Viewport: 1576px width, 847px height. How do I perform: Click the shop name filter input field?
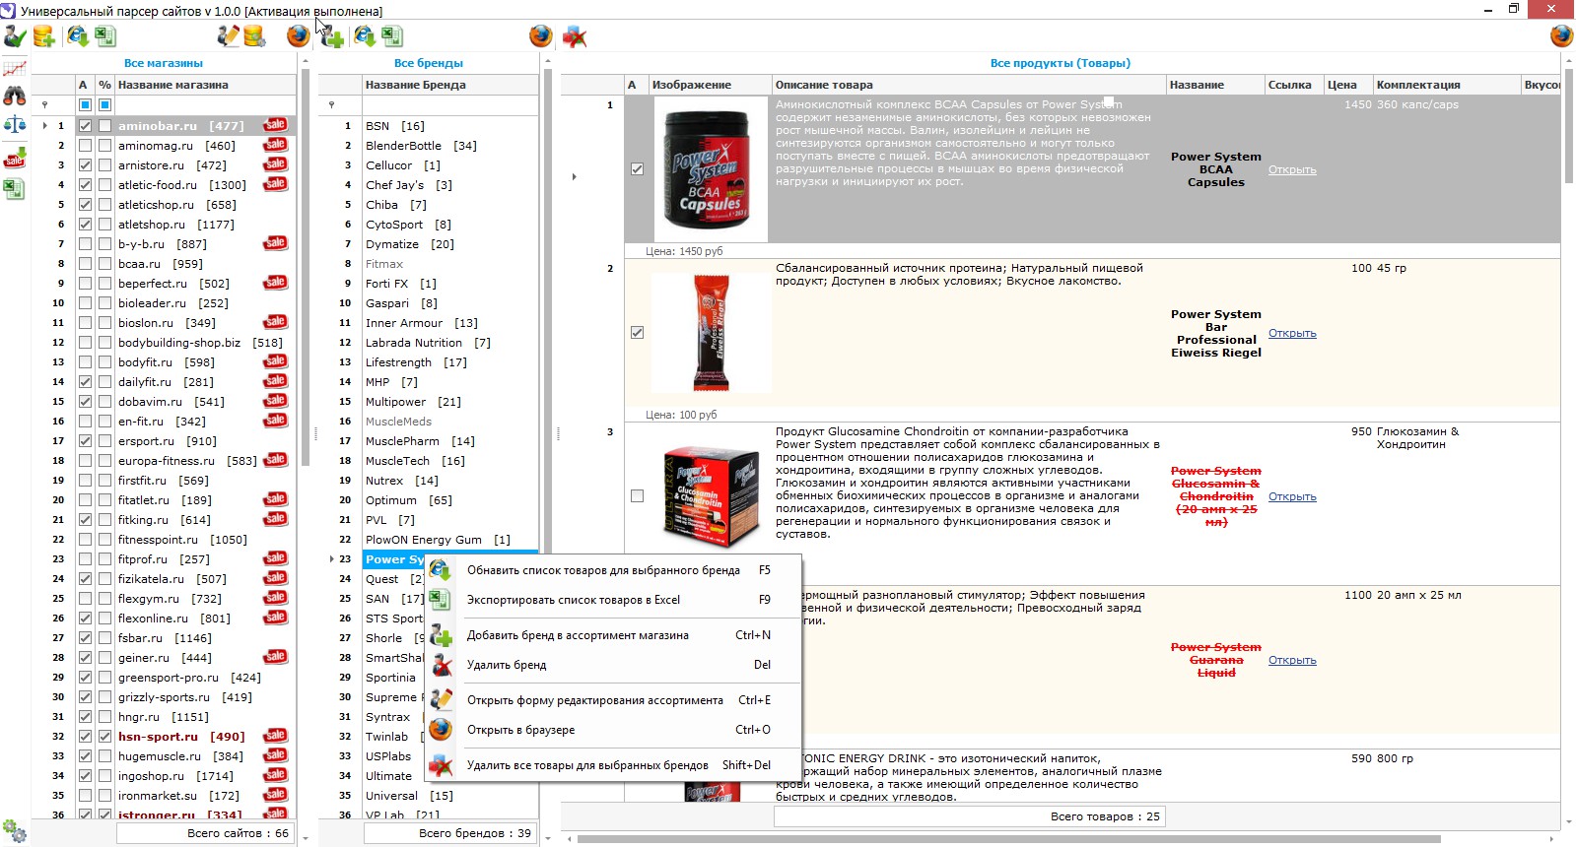tap(204, 104)
